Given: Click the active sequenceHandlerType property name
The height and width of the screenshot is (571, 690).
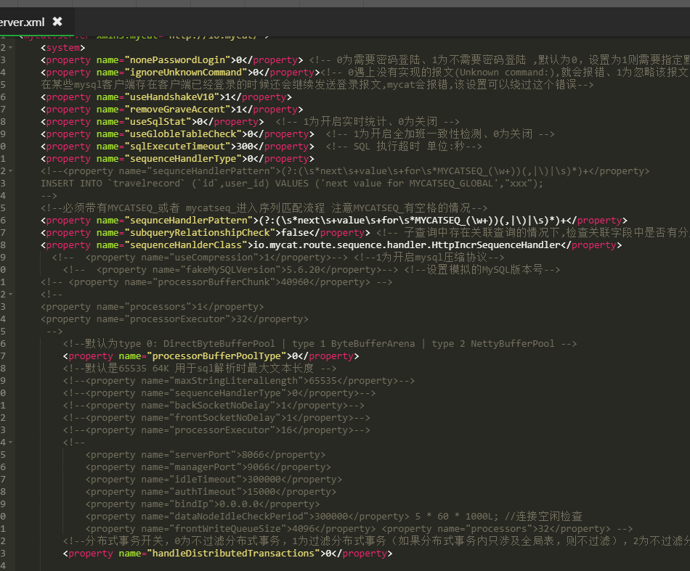Looking at the screenshot, I should [x=184, y=158].
